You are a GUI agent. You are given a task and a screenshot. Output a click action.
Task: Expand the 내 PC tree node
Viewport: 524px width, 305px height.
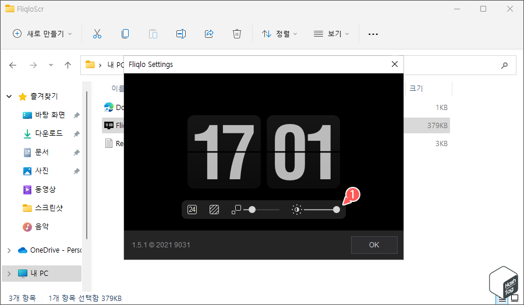pyautogui.click(x=9, y=274)
